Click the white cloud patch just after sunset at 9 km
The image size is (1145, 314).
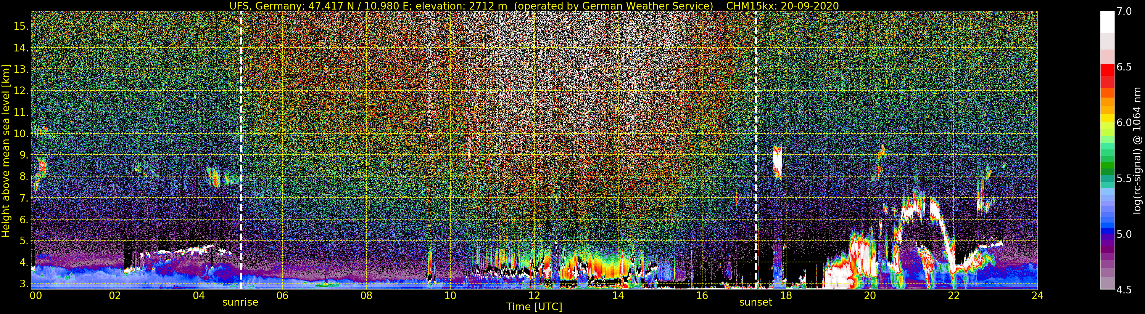tap(778, 162)
